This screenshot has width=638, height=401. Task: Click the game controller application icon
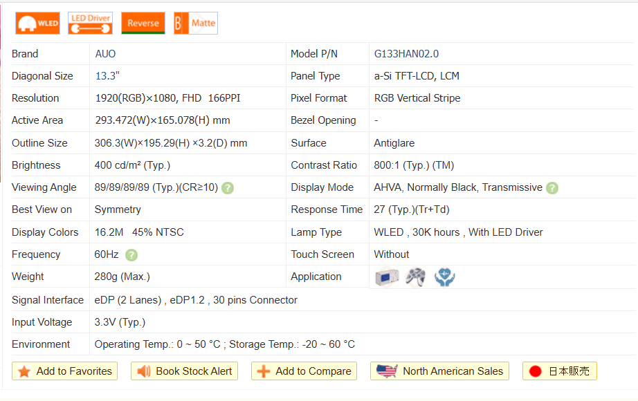tap(415, 277)
